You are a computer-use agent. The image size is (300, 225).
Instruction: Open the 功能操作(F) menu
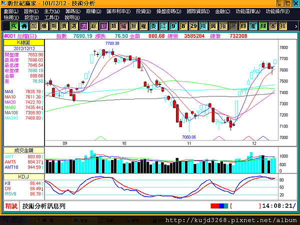click(x=277, y=11)
